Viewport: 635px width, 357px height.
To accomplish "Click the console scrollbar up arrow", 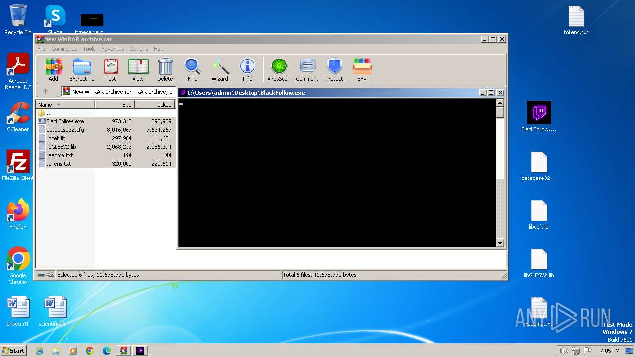I will coord(500,103).
